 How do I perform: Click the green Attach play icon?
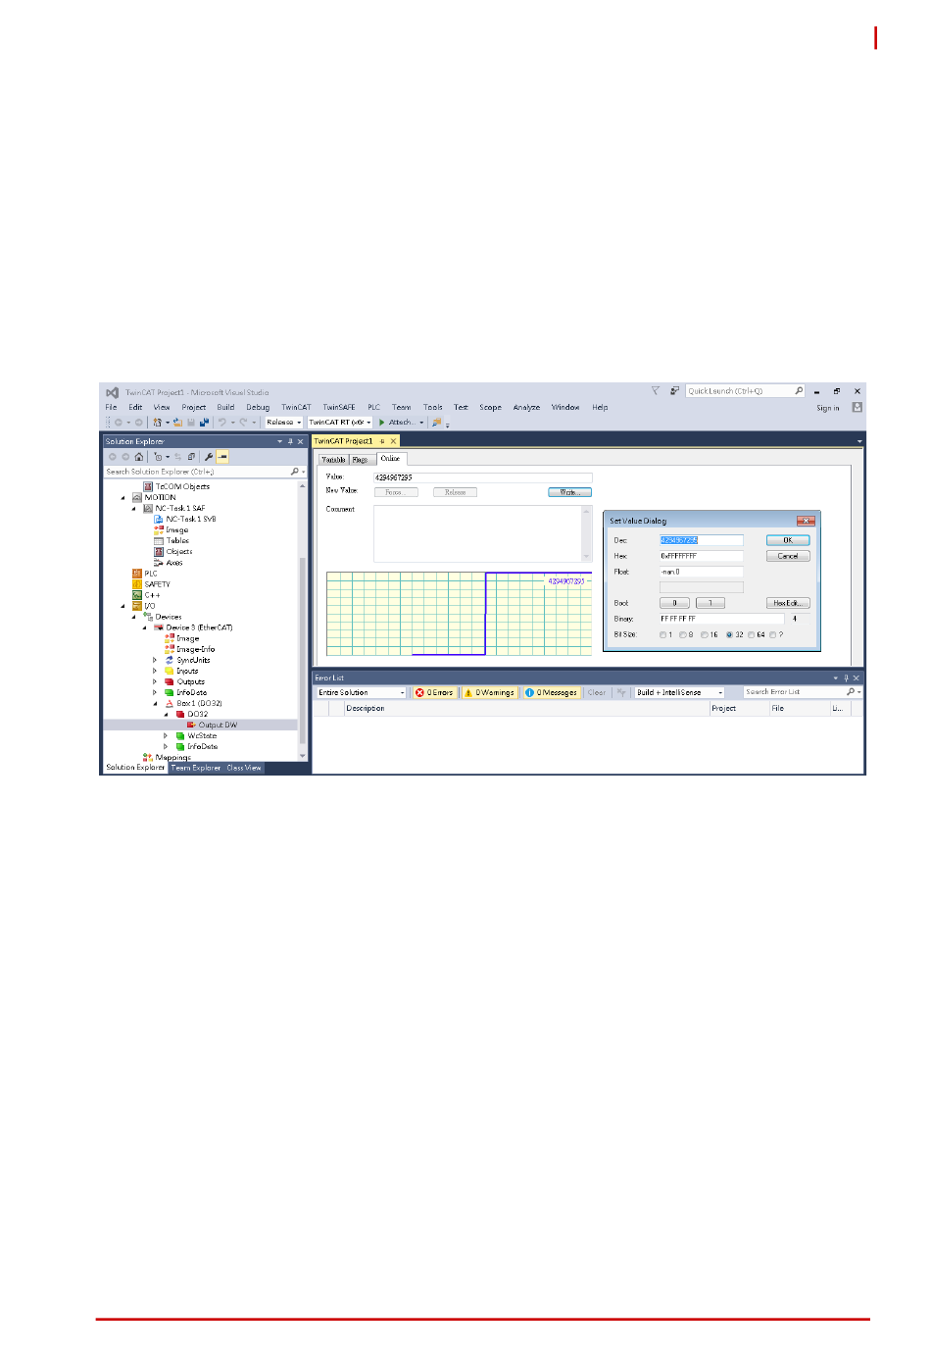click(382, 423)
